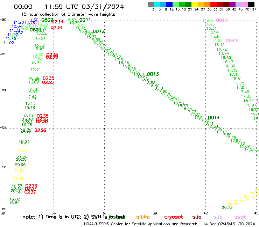
Task: Click the gray swatch in the color scale
Action: [x=151, y=4]
